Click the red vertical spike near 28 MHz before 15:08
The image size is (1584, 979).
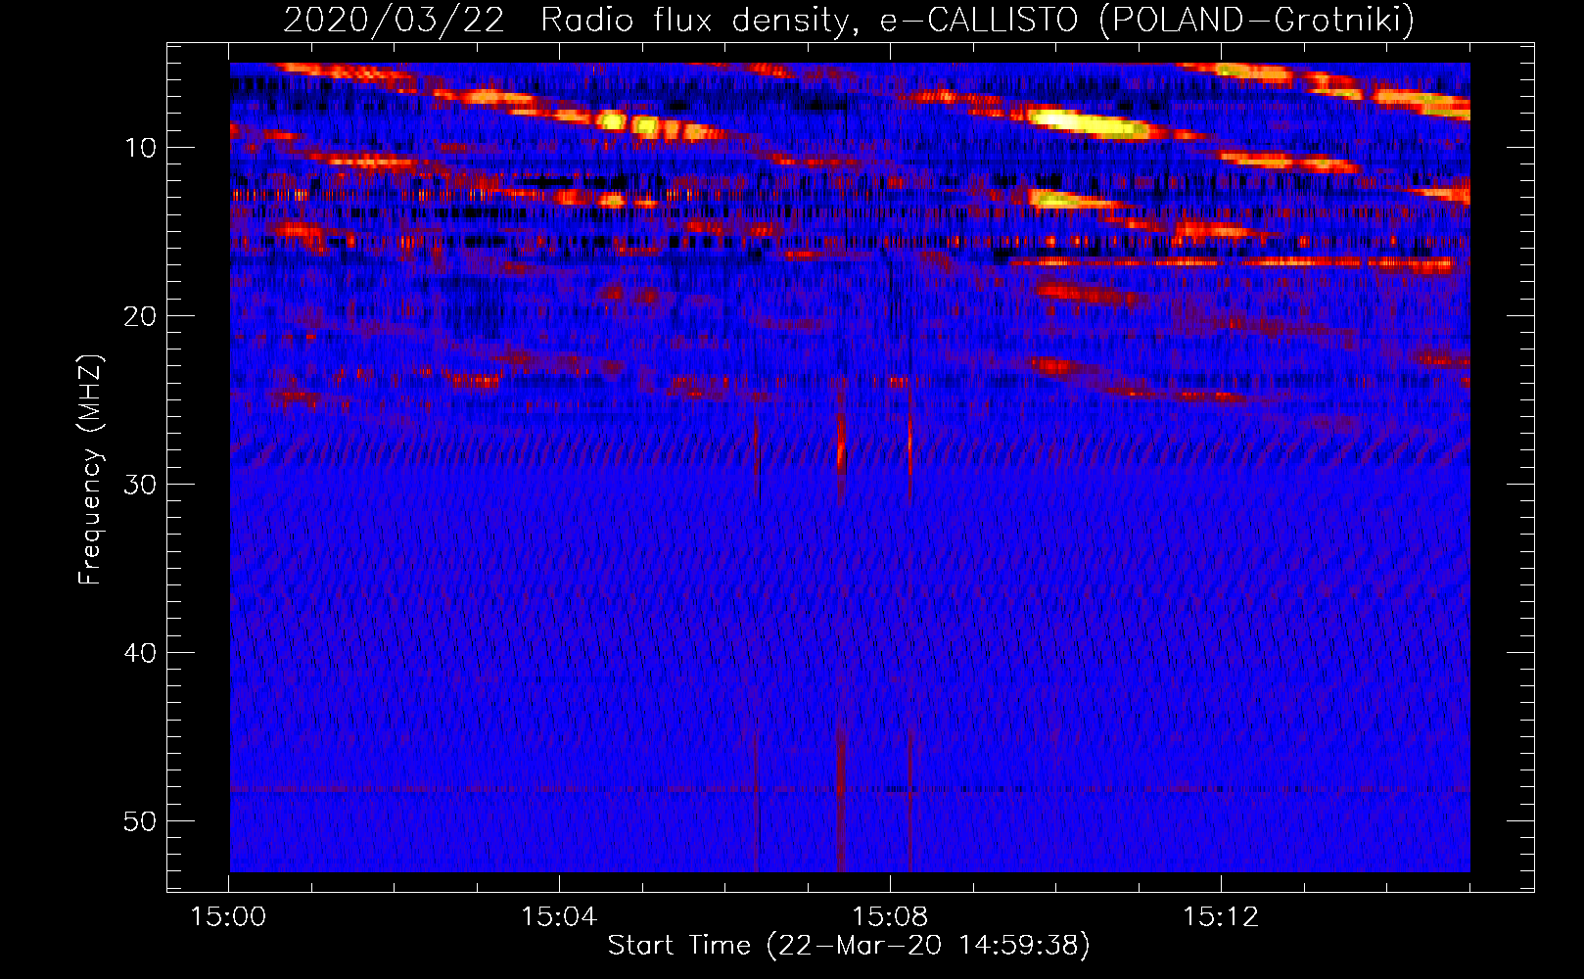coord(841,445)
